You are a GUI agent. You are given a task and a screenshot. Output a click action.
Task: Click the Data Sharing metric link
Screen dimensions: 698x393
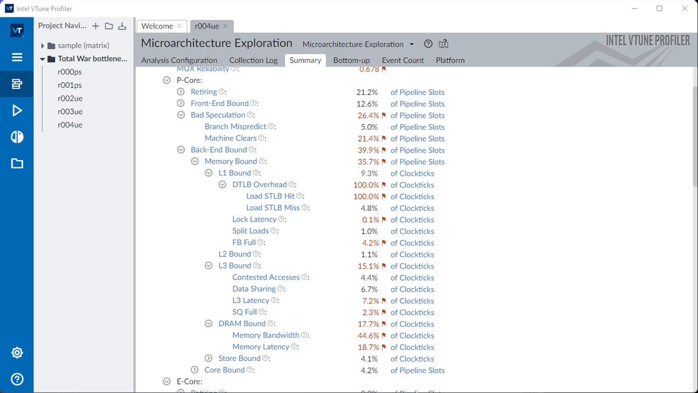(254, 289)
